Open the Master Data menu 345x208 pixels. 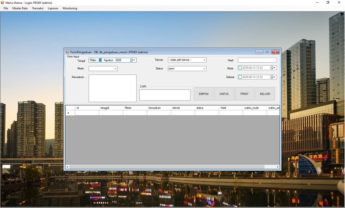click(20, 8)
